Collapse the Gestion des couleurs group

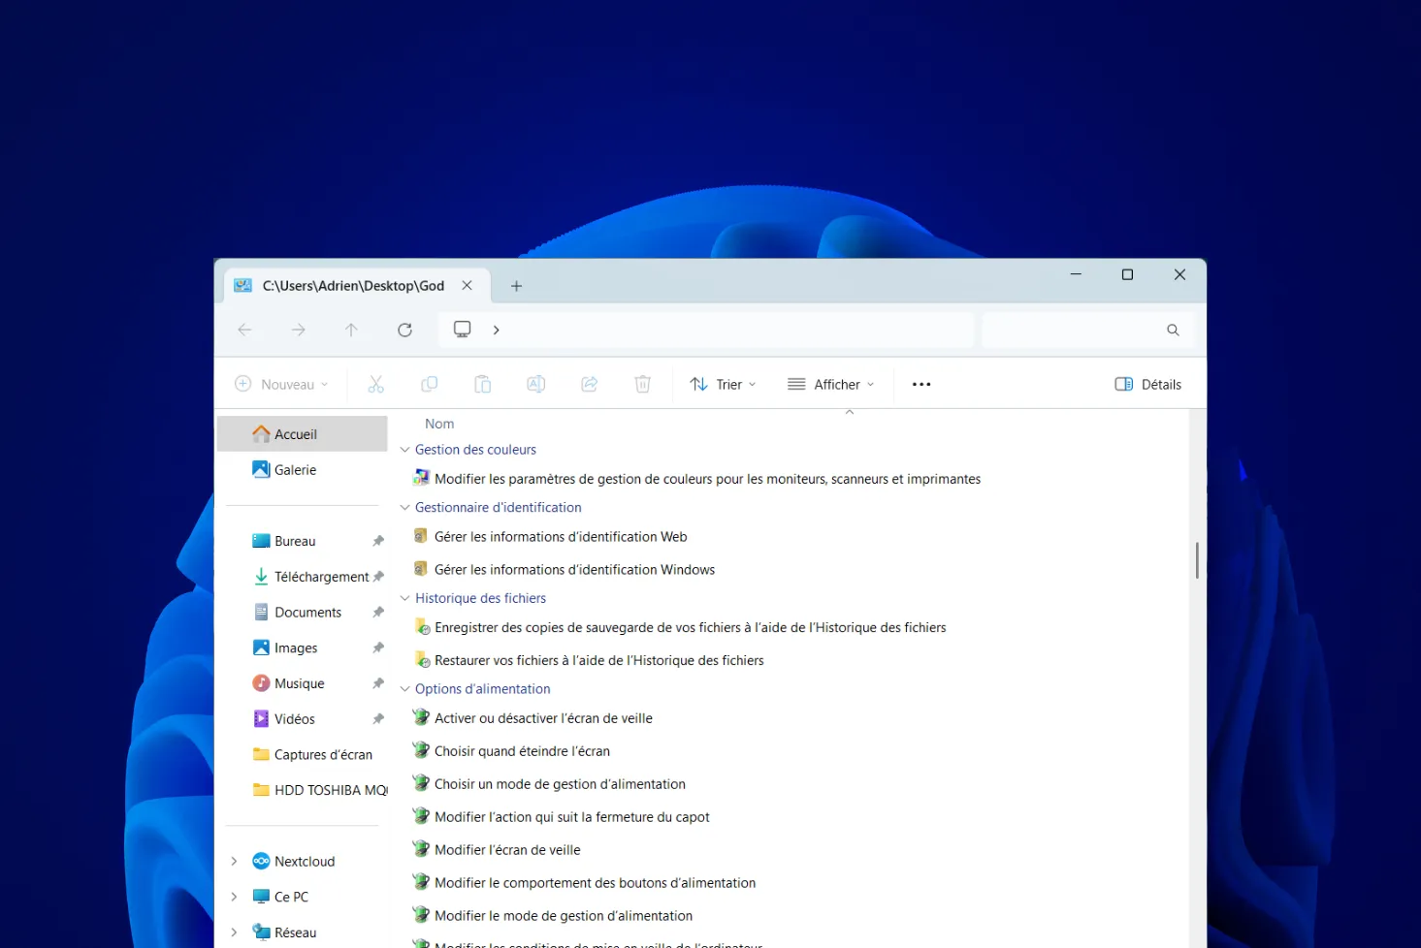(405, 450)
